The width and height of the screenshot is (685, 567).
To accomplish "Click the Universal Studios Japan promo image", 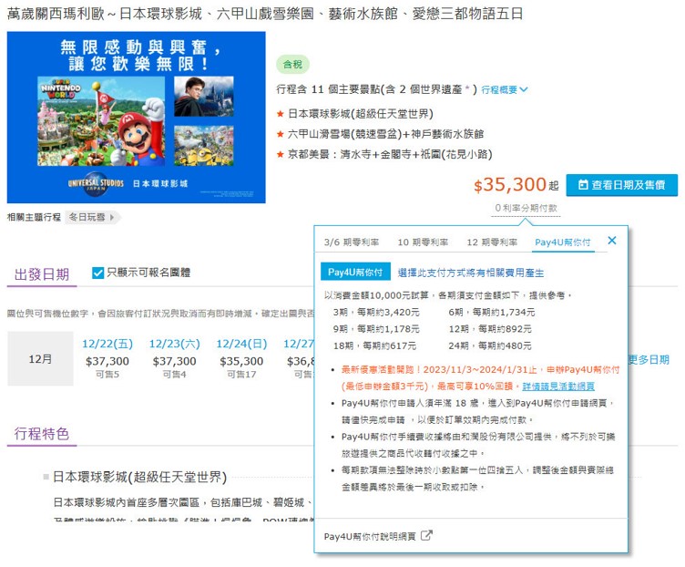I will click(137, 118).
